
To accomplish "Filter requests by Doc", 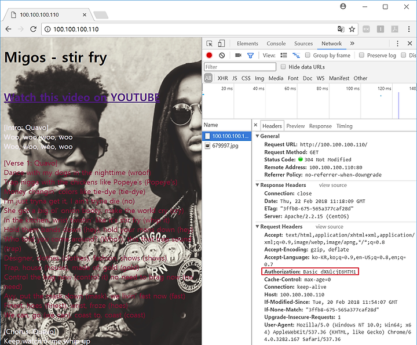I will (308, 78).
